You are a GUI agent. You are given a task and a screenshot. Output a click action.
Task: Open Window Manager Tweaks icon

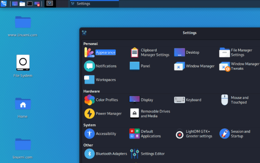[225, 66]
